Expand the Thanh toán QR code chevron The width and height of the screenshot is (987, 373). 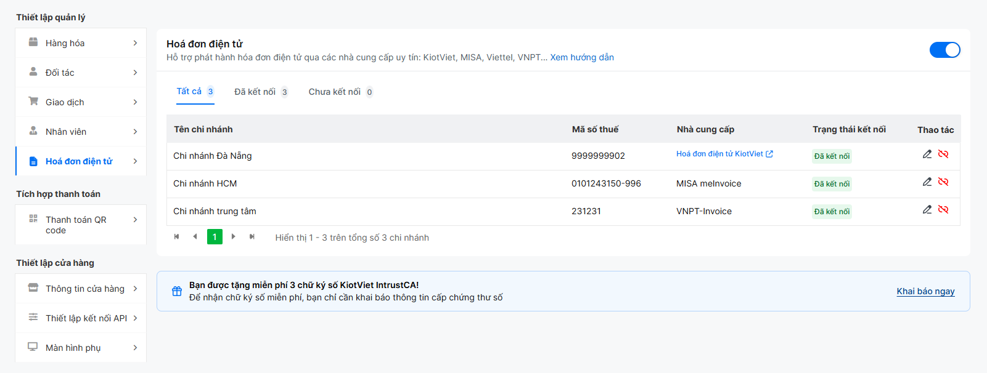pyautogui.click(x=135, y=220)
